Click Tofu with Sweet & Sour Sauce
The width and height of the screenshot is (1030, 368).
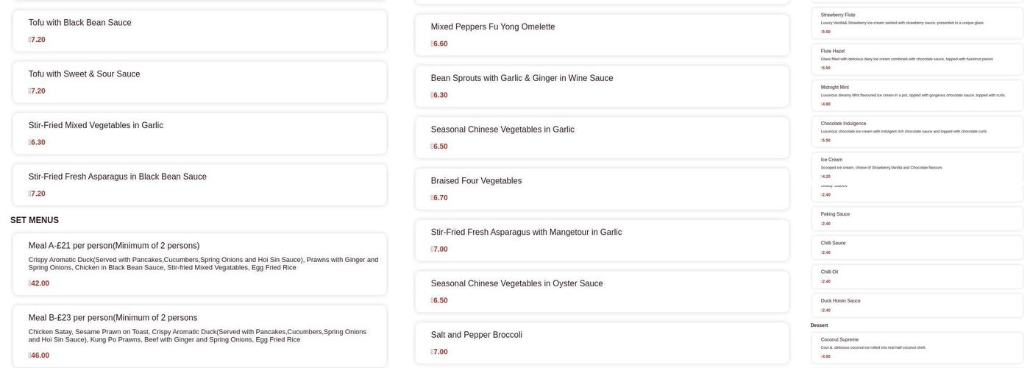point(199,82)
